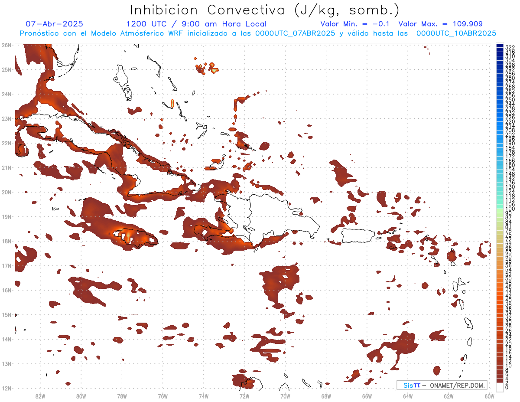Image resolution: width=520 pixels, height=402 pixels.
Task: Click the '22N' latitude label
Action: [x=6, y=143]
